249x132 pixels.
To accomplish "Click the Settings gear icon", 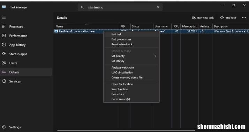I will (x=4, y=127).
